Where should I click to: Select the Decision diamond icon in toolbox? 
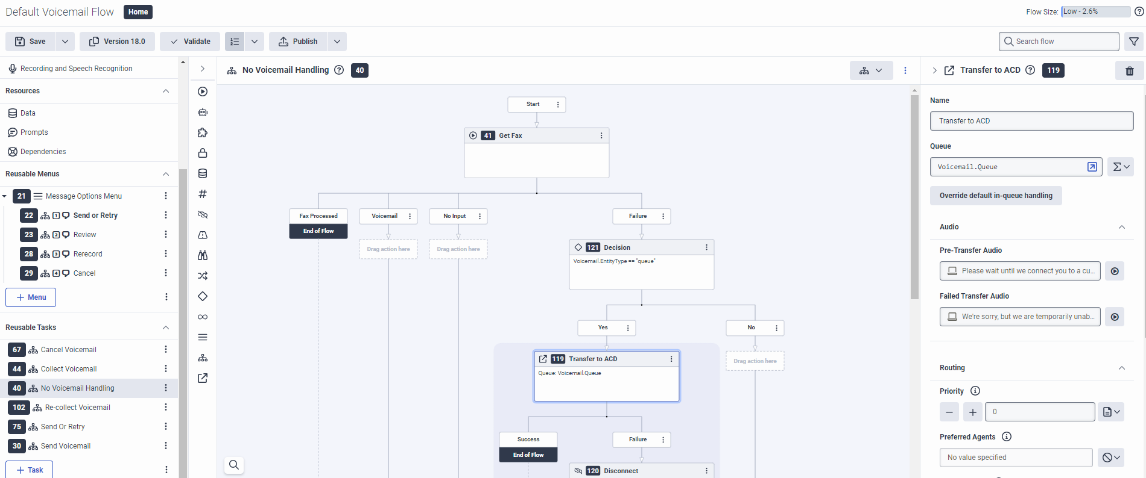[203, 296]
